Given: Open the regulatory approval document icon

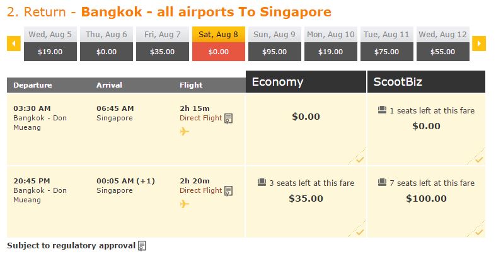Looking at the screenshot, I should (142, 246).
